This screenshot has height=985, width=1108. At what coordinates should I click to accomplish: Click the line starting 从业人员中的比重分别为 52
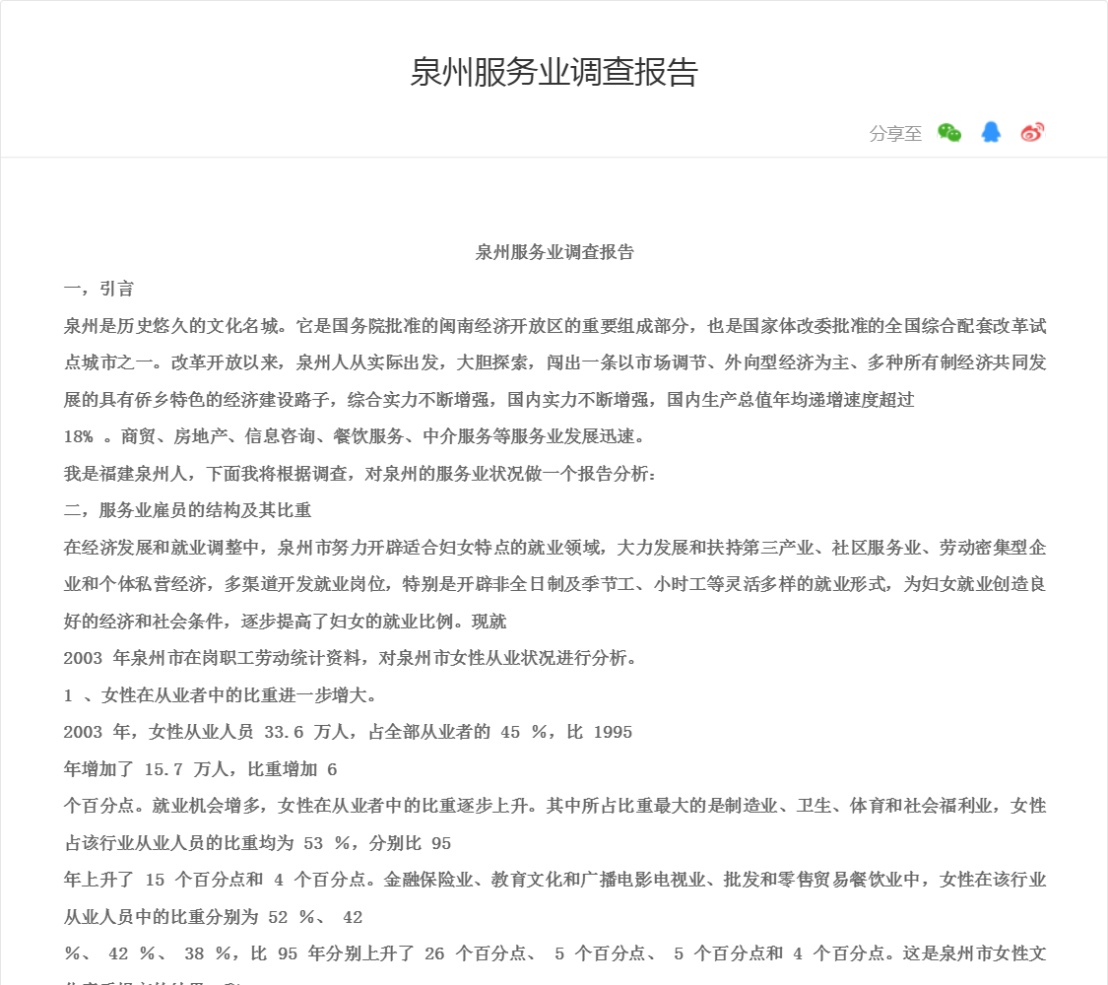[x=214, y=917]
